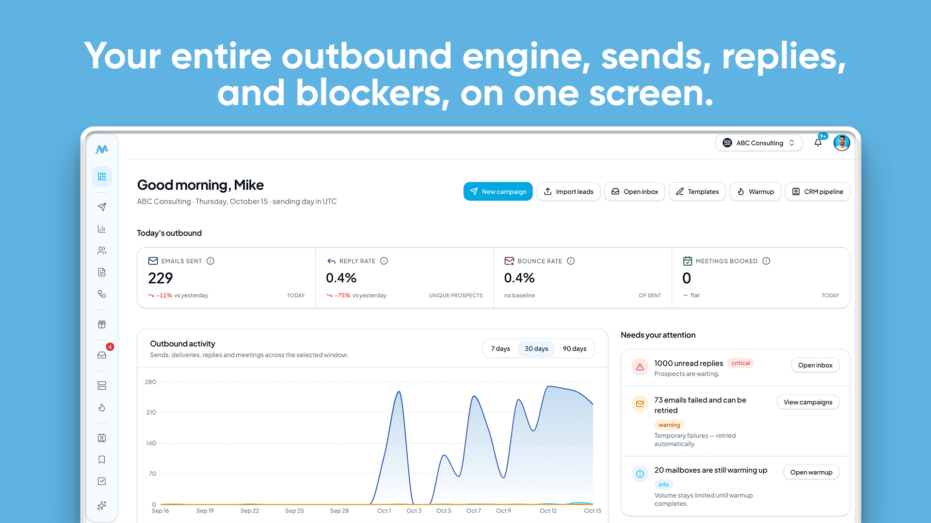Click the 229 emails sent value
Image resolution: width=931 pixels, height=523 pixels.
pyautogui.click(x=161, y=278)
